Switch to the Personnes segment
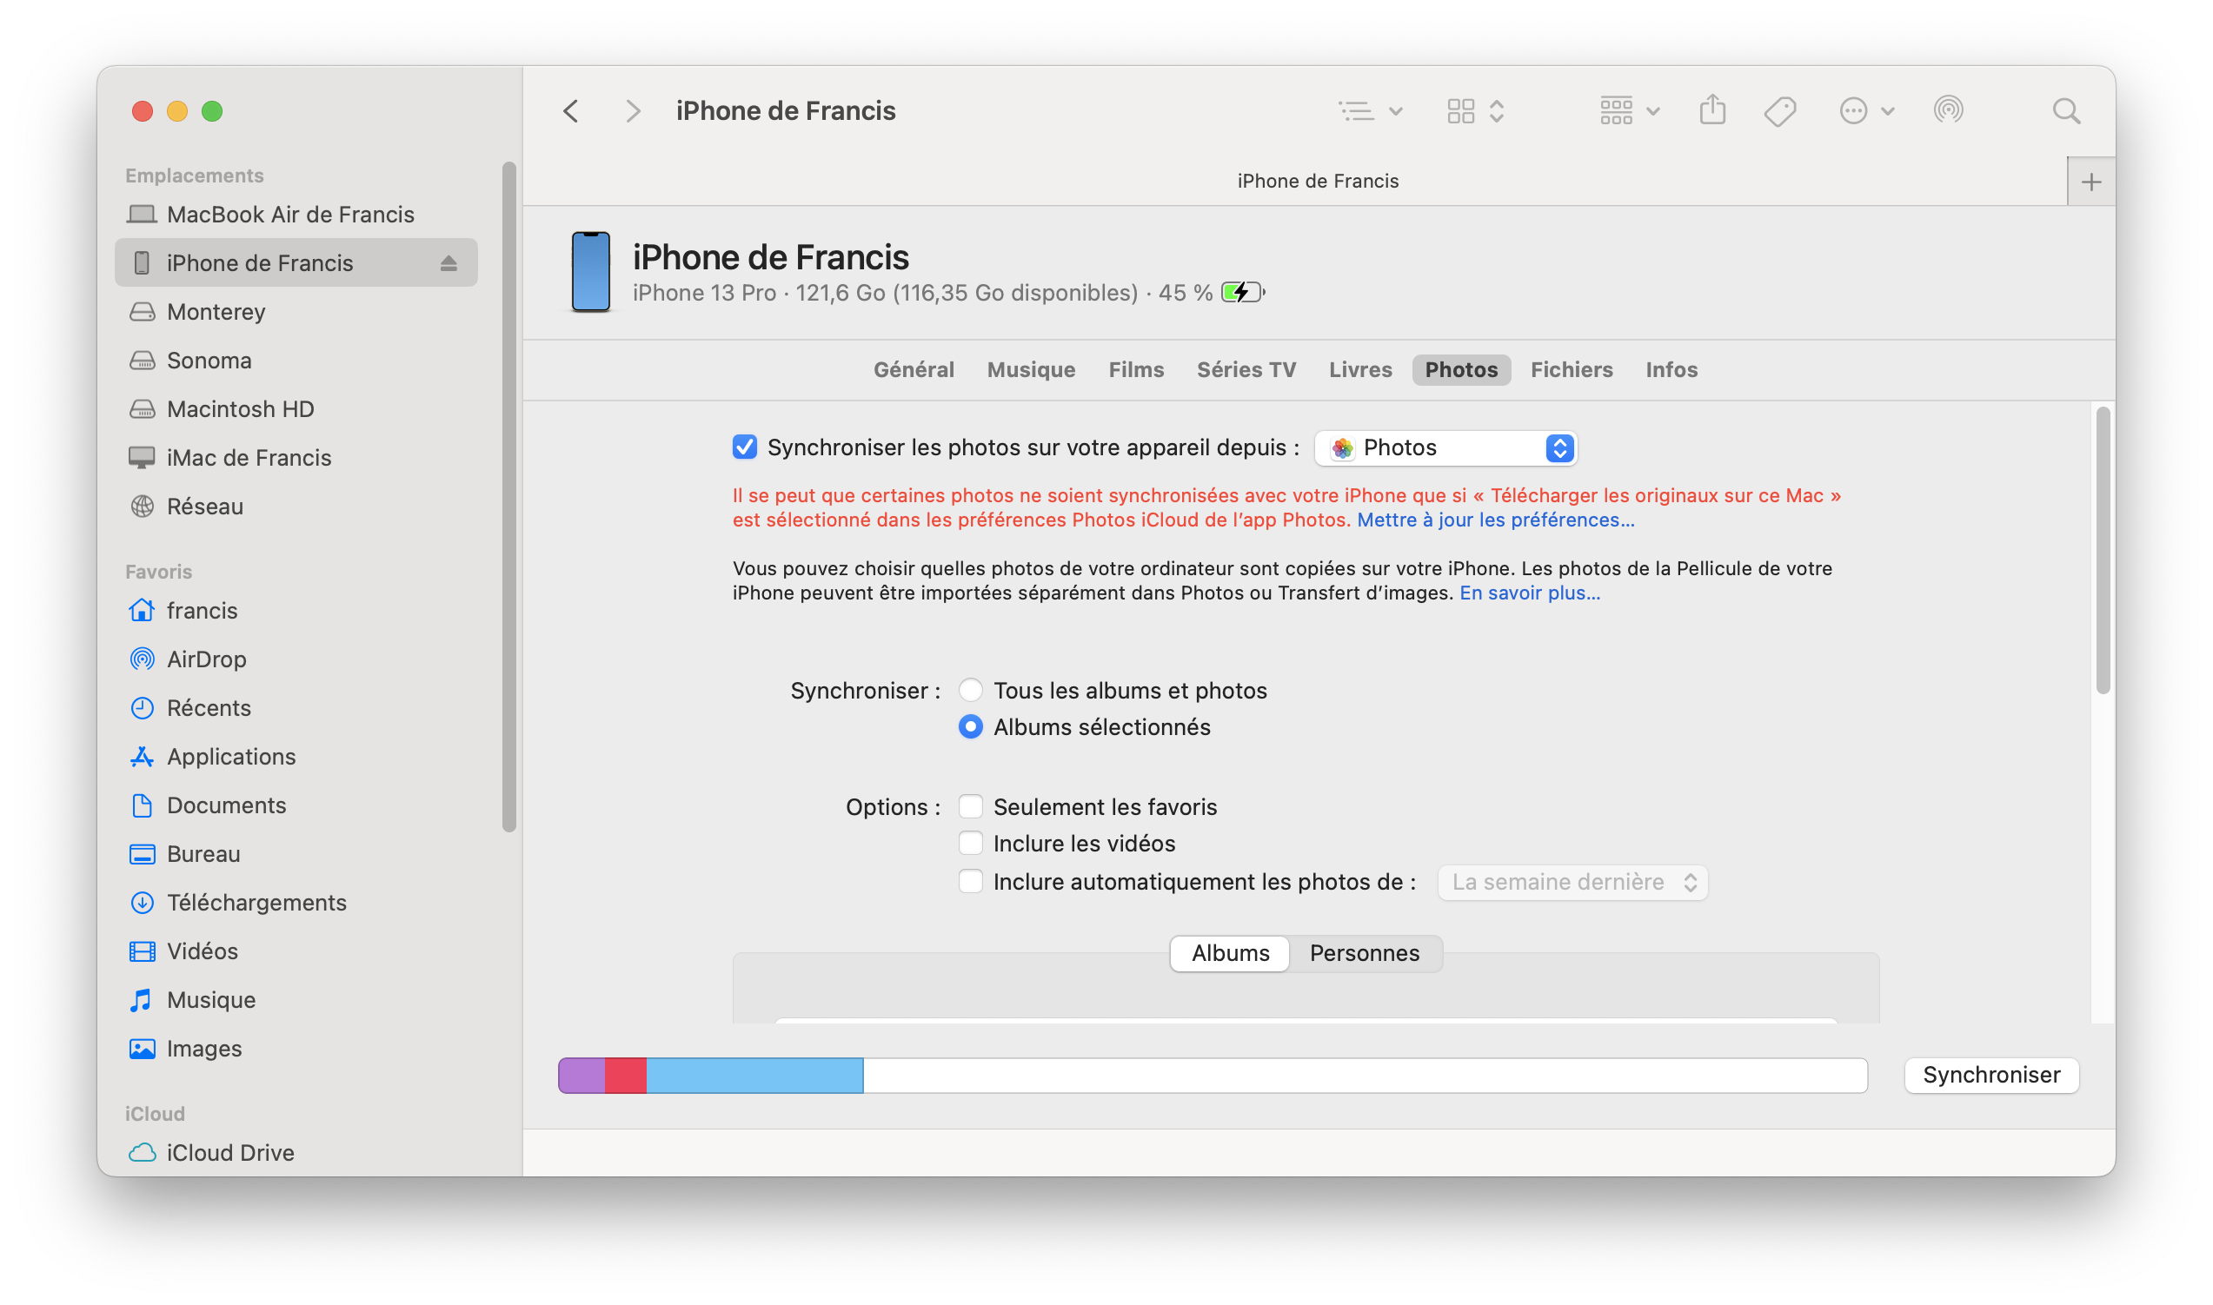Screen dimensions: 2213x1305 point(1363,953)
